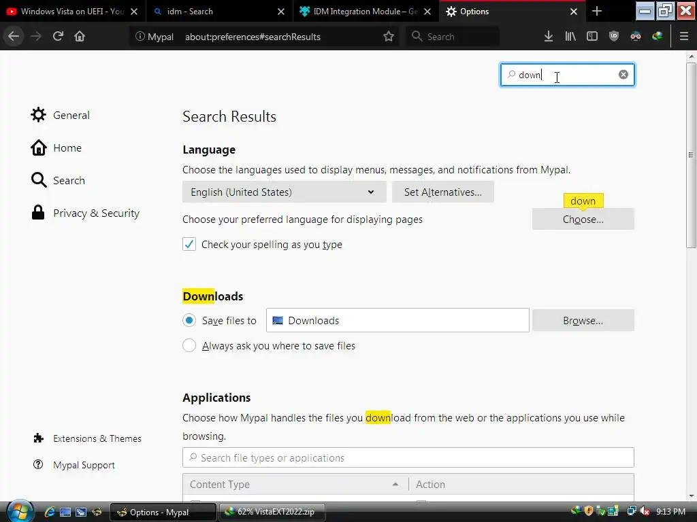Launch Internet Explorer from Quick Launch
This screenshot has height=522, width=697.
click(49, 512)
